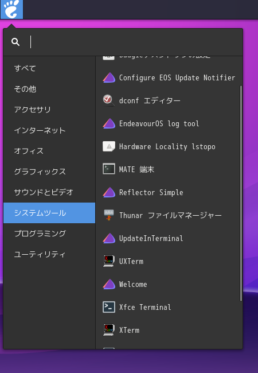Launch EndeavourOS log tool by its label
This screenshot has width=258, height=373.
pyautogui.click(x=159, y=124)
